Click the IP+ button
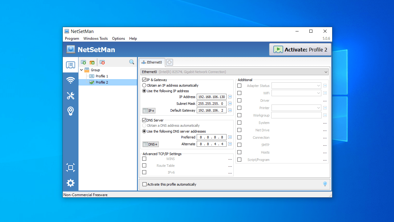Screen dimensions: 394x222 coord(149,111)
